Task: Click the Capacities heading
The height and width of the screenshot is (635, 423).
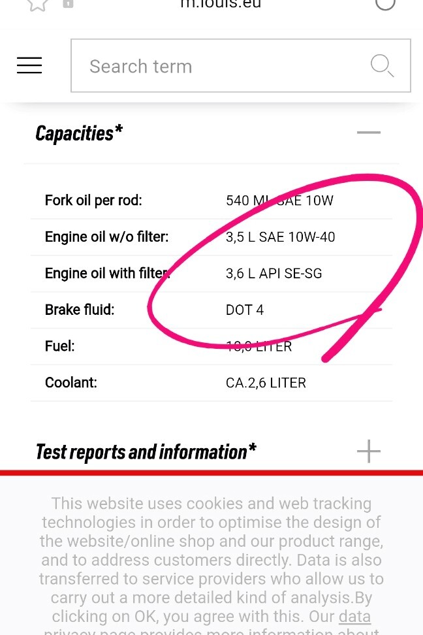Action: [79, 133]
